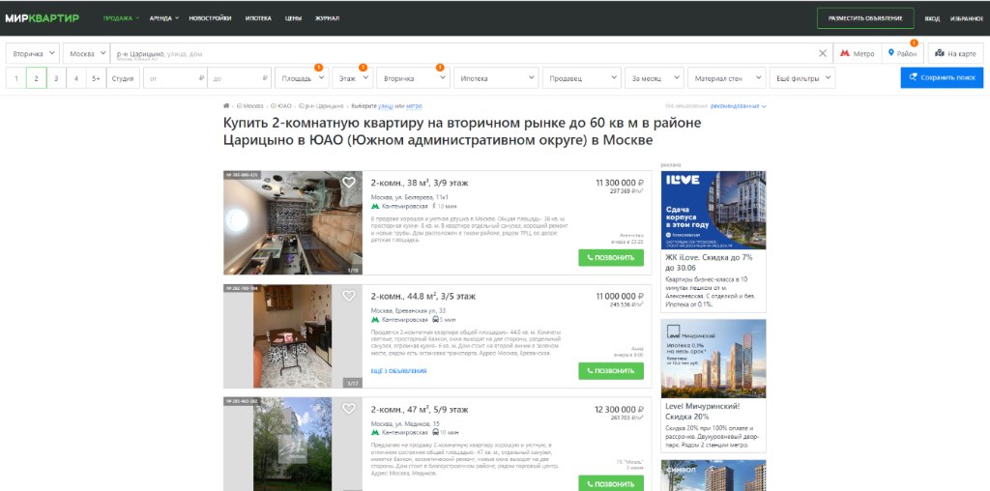The width and height of the screenshot is (990, 491).
Task: Open the Цены menu item
Action: [x=293, y=18]
